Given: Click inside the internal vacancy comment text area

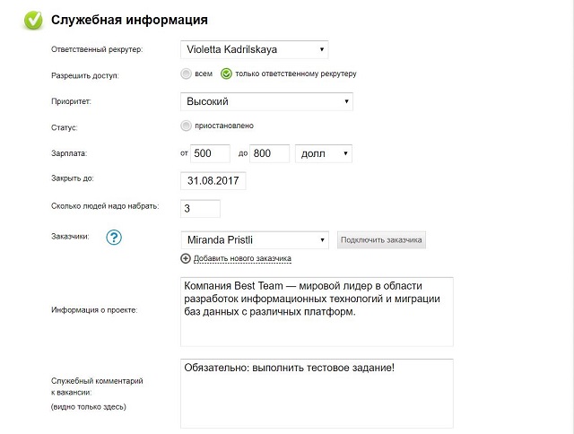Looking at the screenshot, I should [317, 394].
